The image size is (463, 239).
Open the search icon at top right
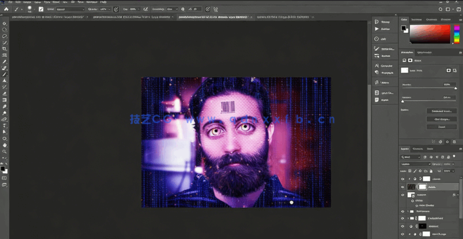click(440, 9)
